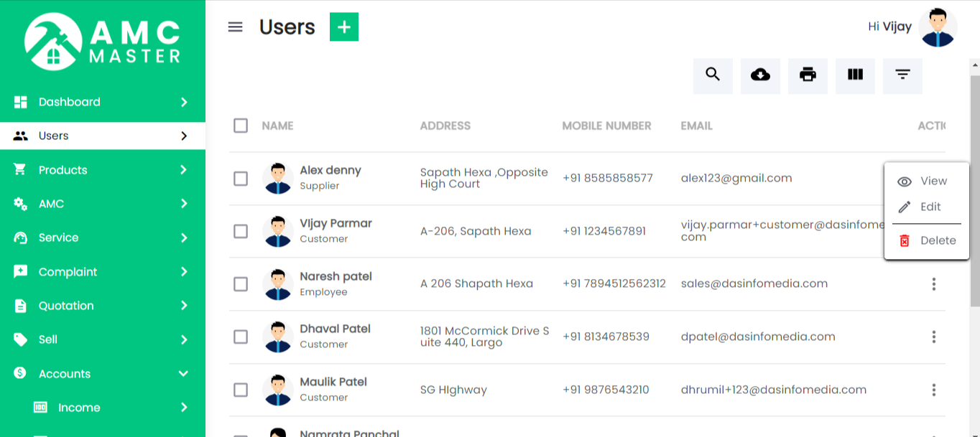Open the Dashboard sidebar link
Image resolution: width=980 pixels, height=437 pixels.
click(x=70, y=102)
